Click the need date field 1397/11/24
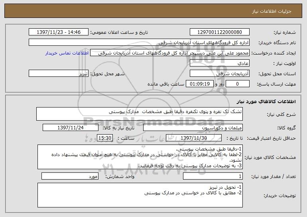 (71, 128)
